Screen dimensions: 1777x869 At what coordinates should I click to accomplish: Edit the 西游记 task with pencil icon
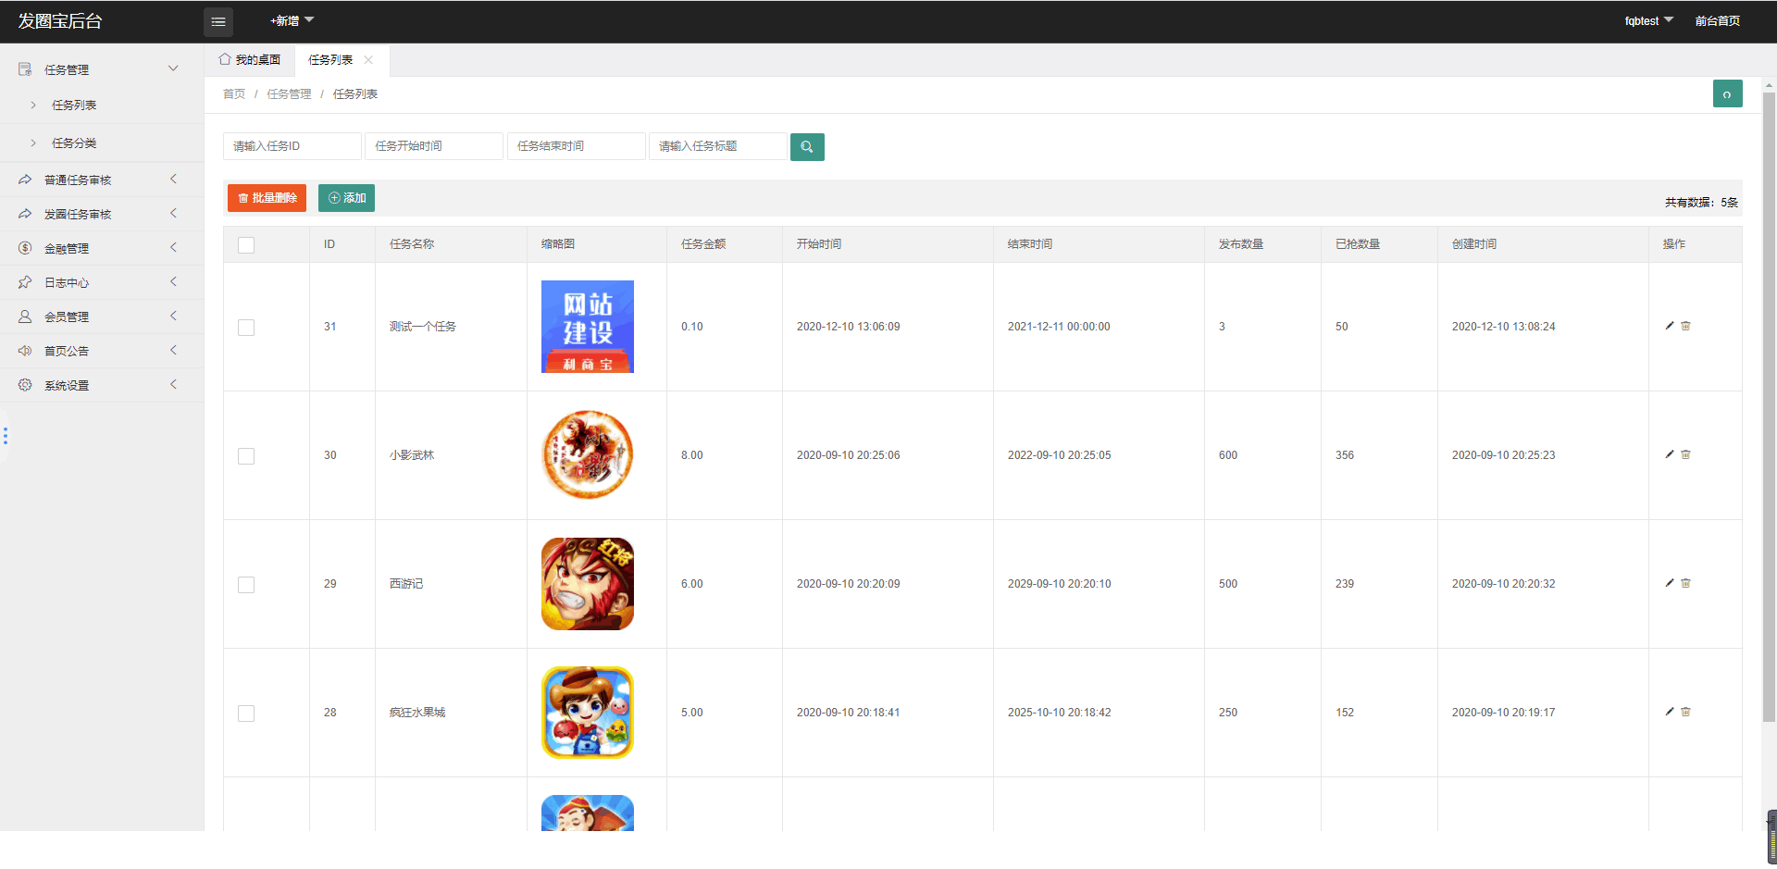tap(1670, 583)
